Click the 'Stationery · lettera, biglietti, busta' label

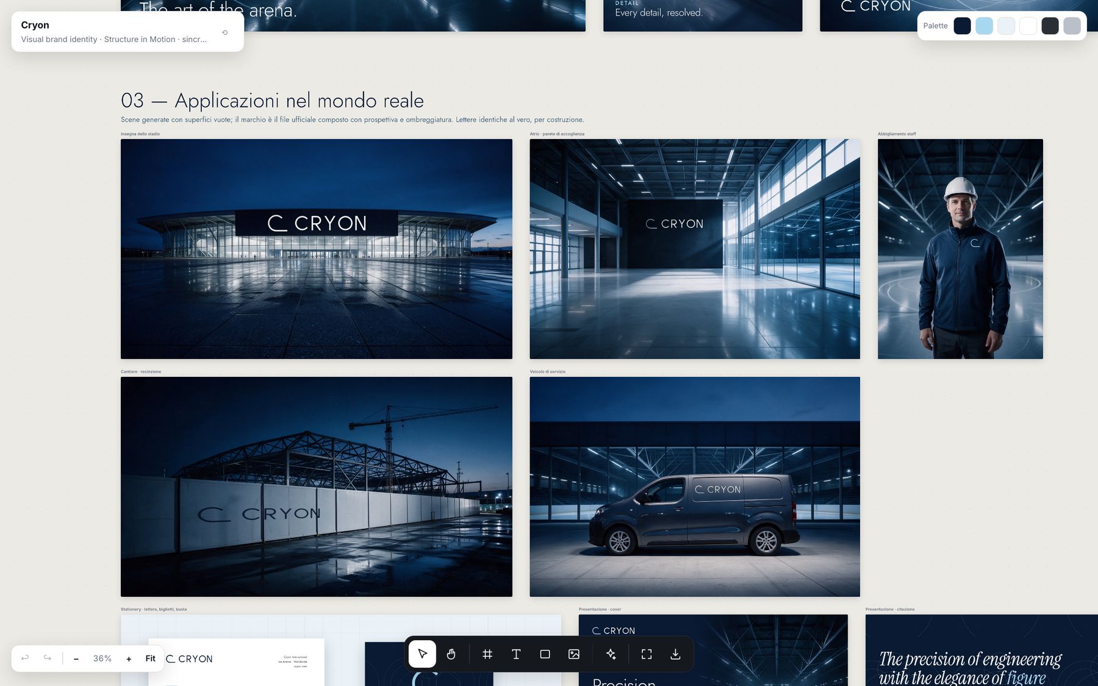154,609
